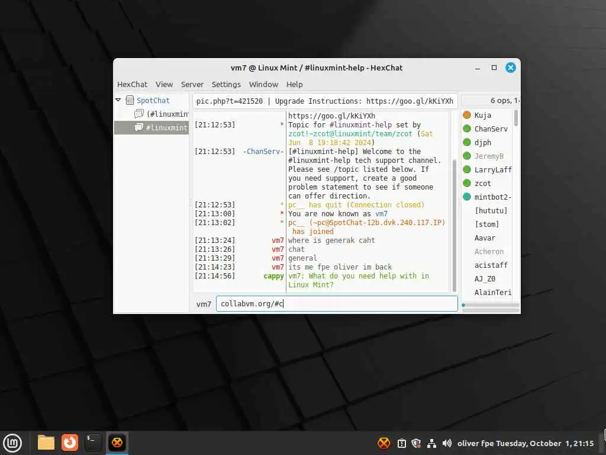
Task: Click LarryLaff's green status icon
Action: (467, 169)
